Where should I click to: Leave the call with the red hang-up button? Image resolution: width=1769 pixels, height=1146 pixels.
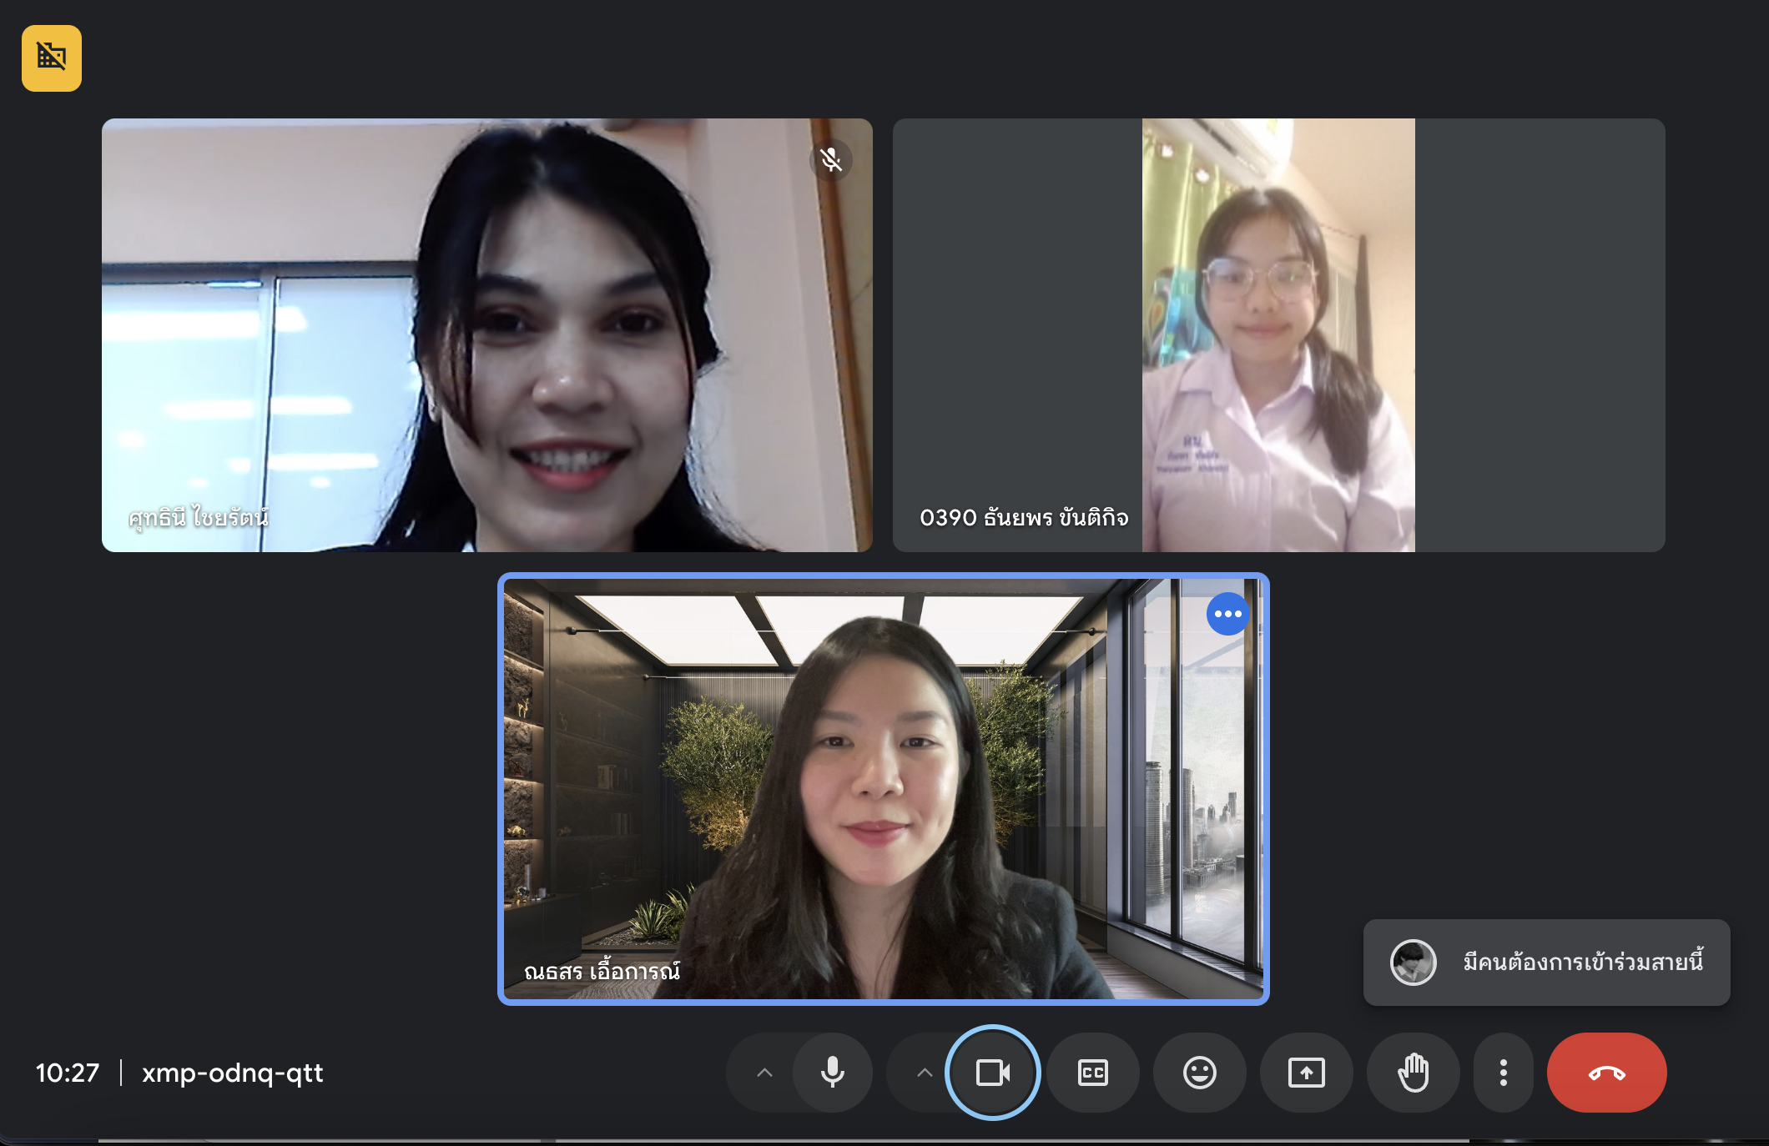point(1606,1073)
